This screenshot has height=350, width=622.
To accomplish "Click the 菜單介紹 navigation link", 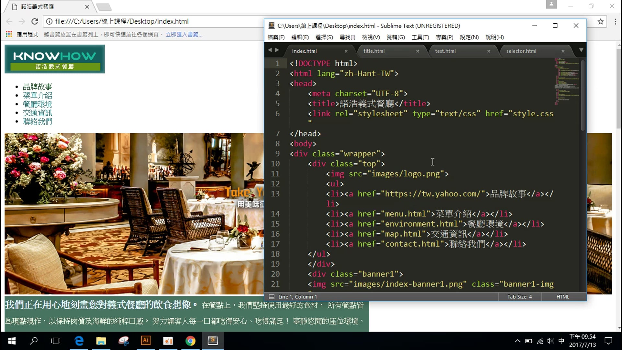I will 37,96.
